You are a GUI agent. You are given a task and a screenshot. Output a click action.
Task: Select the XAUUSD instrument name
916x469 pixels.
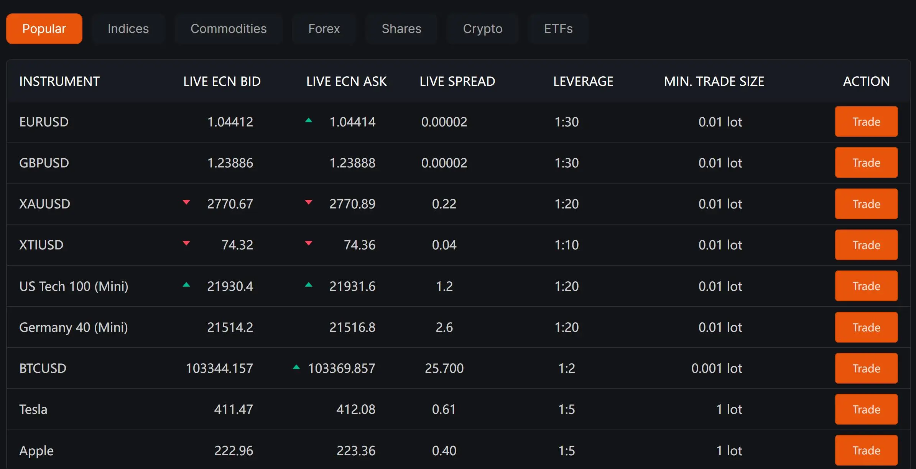pyautogui.click(x=45, y=204)
